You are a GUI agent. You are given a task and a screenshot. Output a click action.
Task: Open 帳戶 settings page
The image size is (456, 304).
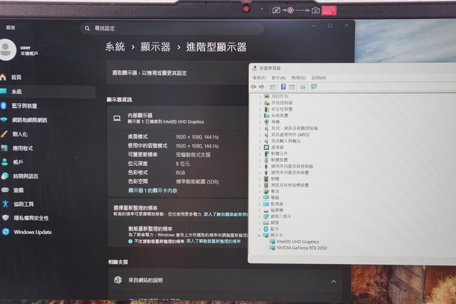pos(18,162)
